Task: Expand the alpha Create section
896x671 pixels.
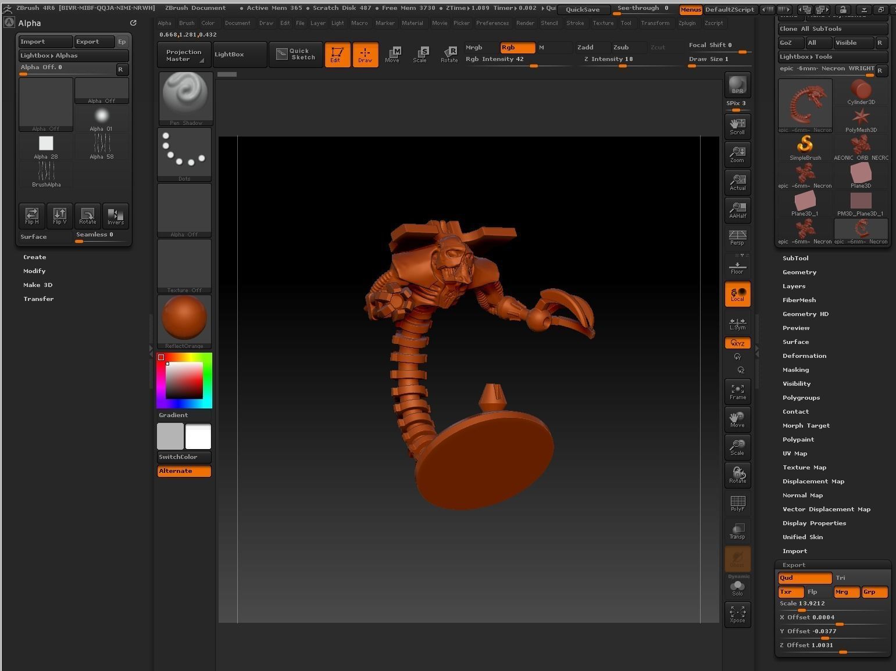Action: (x=35, y=257)
